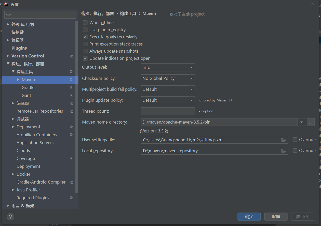Click 构建, 执行, 部署 in breadcrumb
The height and width of the screenshot is (226, 321).
[x=98, y=14]
